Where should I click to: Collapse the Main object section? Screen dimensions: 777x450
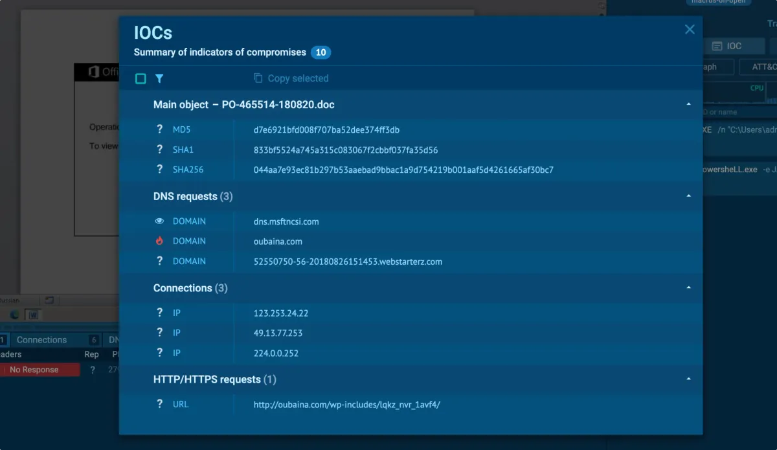[x=688, y=104]
